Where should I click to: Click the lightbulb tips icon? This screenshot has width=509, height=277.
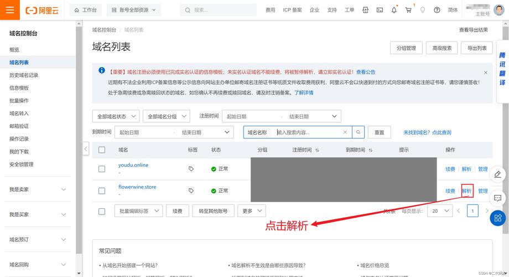click(x=423, y=10)
